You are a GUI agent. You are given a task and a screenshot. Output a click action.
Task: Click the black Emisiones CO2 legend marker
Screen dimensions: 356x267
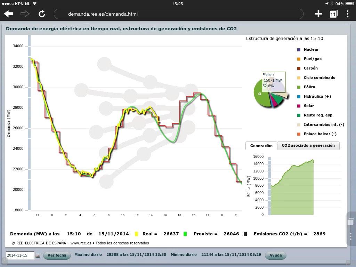(x=245, y=234)
